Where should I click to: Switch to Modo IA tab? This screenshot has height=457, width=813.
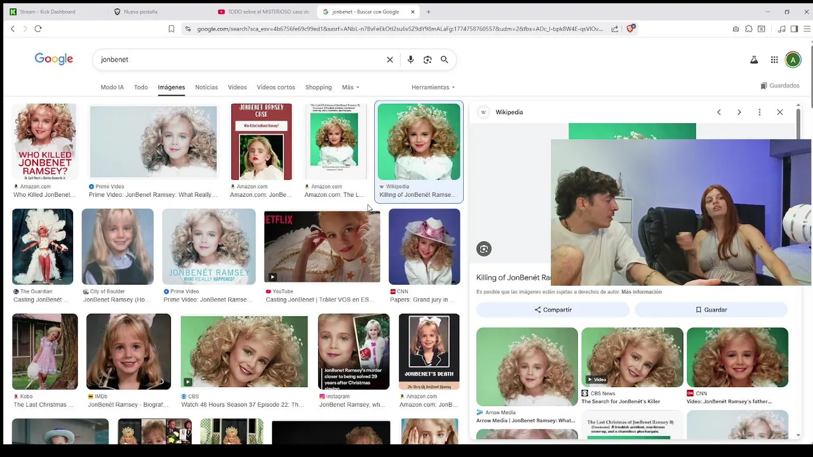click(112, 87)
